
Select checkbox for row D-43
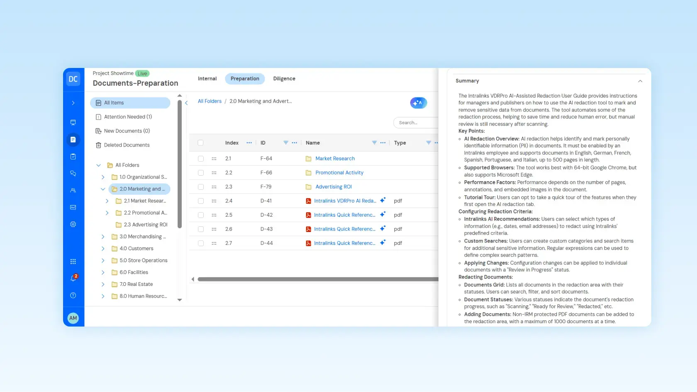pos(201,229)
